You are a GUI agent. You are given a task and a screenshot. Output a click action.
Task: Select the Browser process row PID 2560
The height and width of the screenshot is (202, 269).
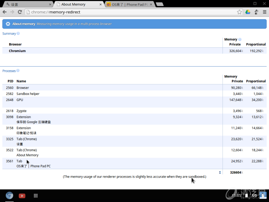tap(112, 88)
